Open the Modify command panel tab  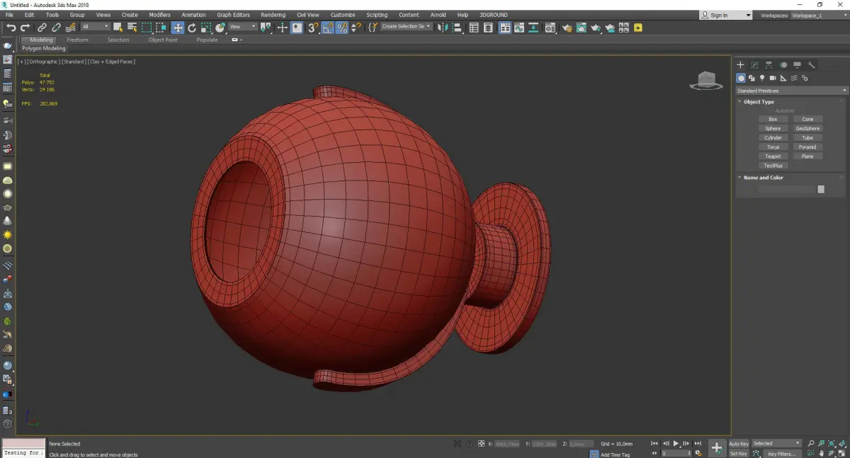(754, 65)
